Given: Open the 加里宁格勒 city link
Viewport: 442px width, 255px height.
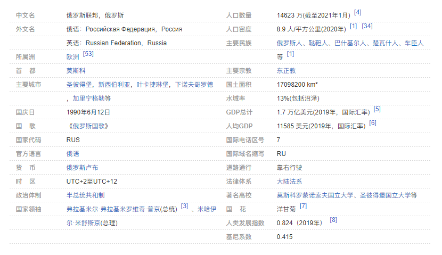Looking at the screenshot, I should (88, 98).
